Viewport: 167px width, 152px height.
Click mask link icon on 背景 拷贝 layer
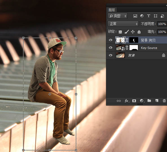point(127,40)
